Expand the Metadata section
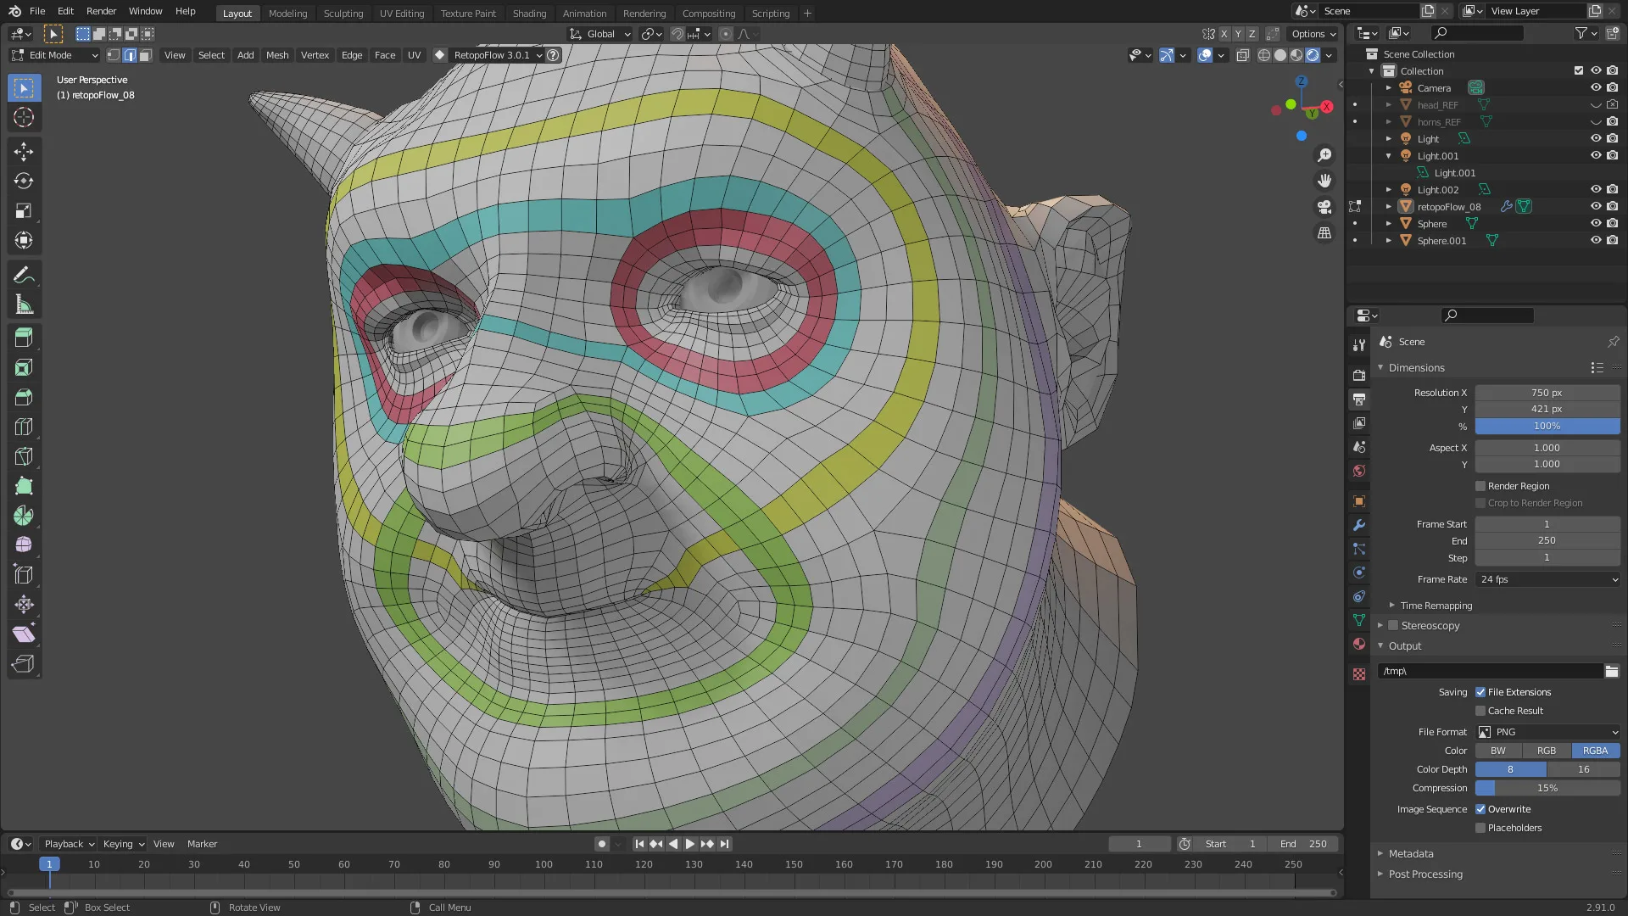1628x916 pixels. (x=1411, y=852)
